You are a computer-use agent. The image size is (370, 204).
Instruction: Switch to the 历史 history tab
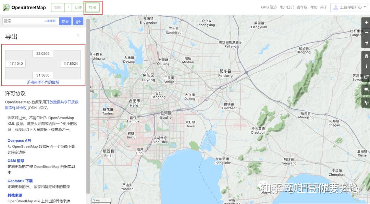pyautogui.click(x=78, y=7)
